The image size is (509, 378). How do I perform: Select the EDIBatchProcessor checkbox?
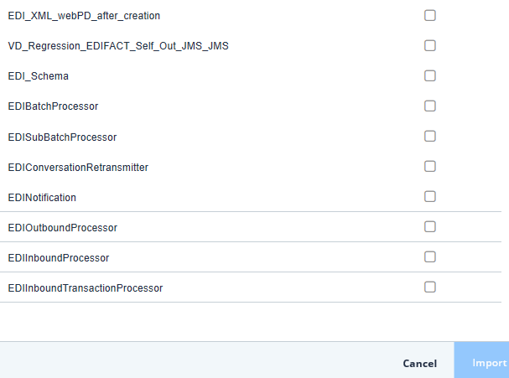coord(430,106)
